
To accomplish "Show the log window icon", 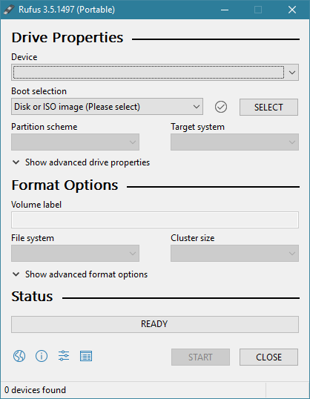I will (86, 356).
